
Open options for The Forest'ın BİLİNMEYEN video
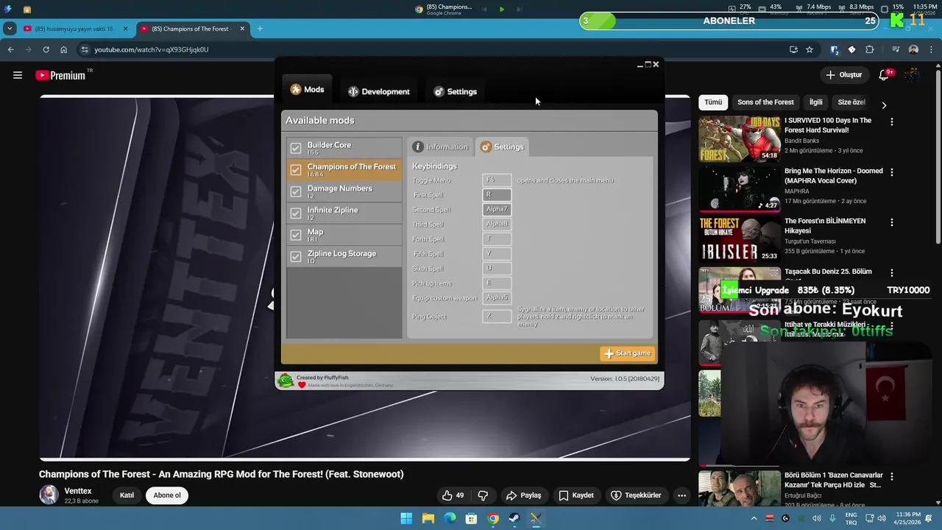point(892,222)
